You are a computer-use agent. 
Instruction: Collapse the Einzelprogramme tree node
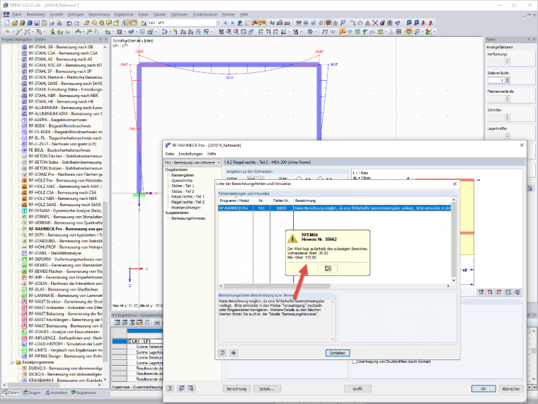[11, 362]
